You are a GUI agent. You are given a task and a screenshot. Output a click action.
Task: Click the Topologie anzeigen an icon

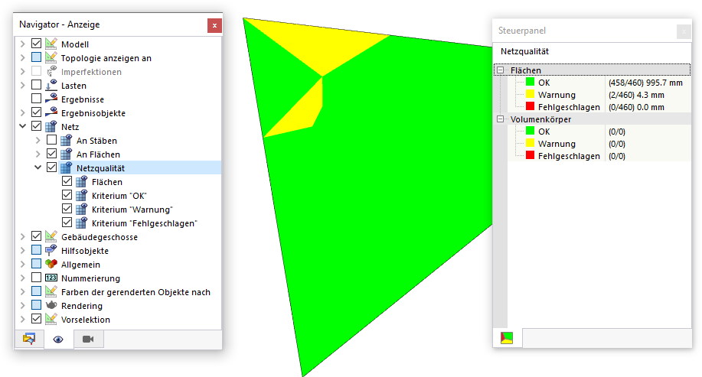point(51,57)
